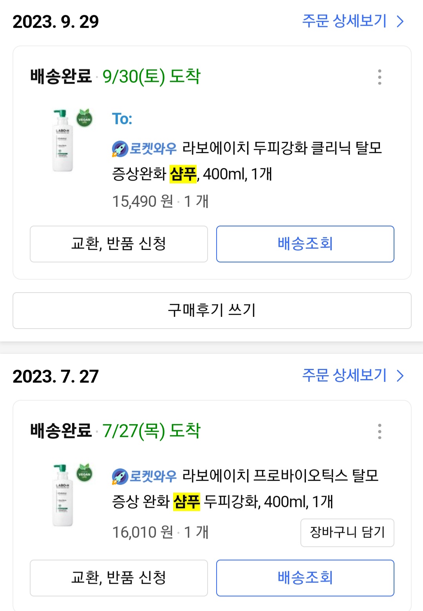The width and height of the screenshot is (423, 611).
Task: Open three-dot menu for 9/30 delivery
Action: (379, 77)
